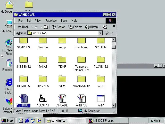Select the SYSTEM folder
165x124 pixels.
coord(101,43)
